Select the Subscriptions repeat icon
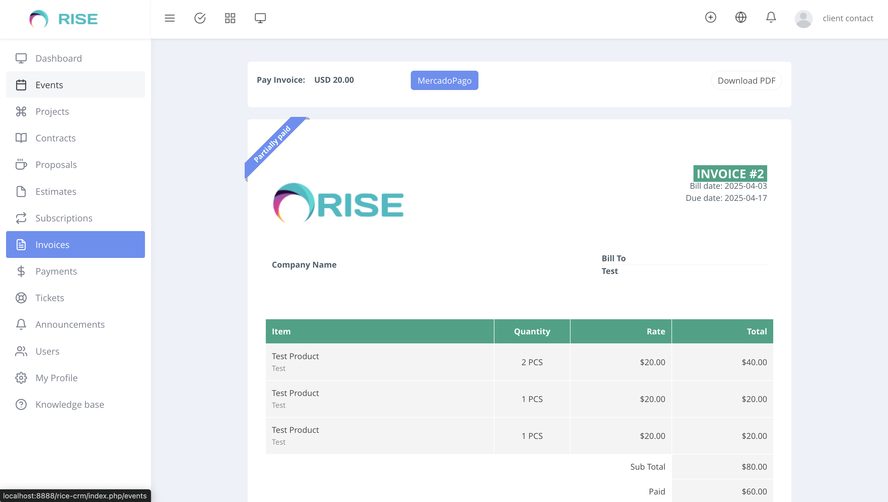 [21, 218]
